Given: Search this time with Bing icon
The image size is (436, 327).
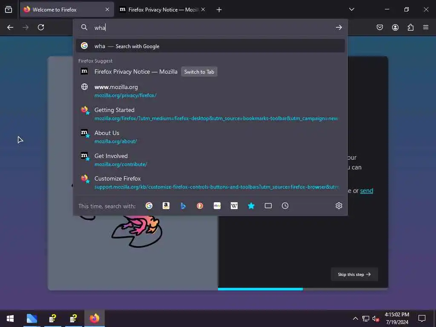Looking at the screenshot, I should pyautogui.click(x=183, y=206).
